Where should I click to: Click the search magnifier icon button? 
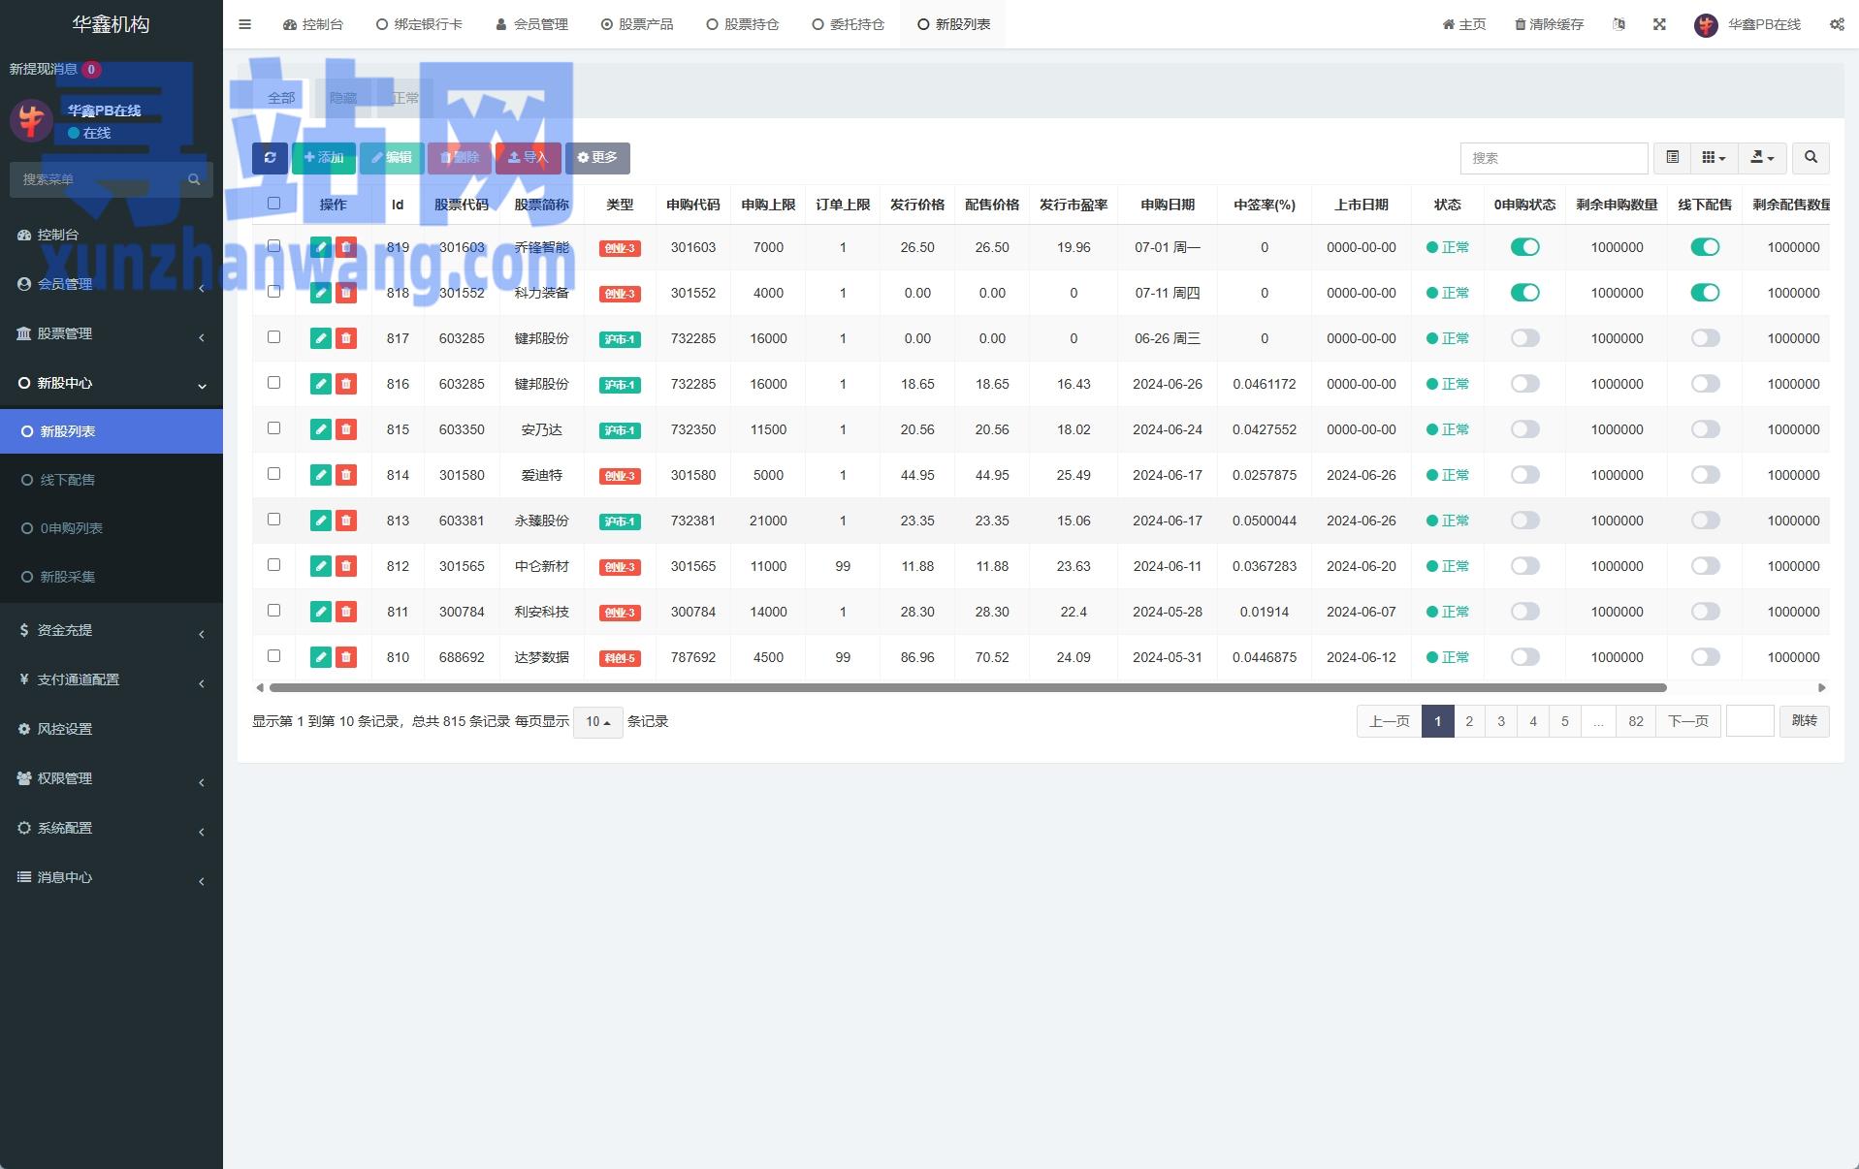pyautogui.click(x=1811, y=158)
